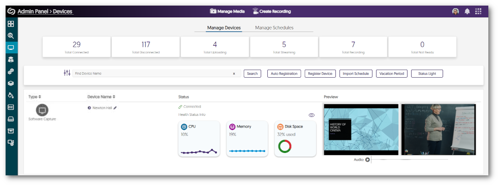Click the Disk Space icon

tap(280, 127)
